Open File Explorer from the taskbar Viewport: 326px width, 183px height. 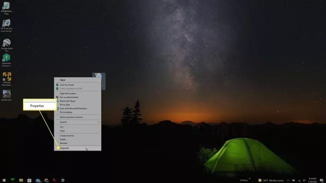21,180
